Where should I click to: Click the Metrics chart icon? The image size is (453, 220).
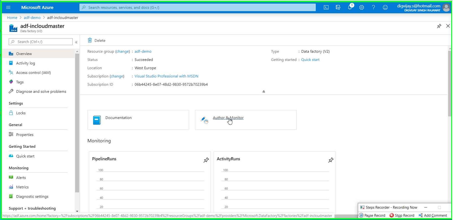[11, 187]
